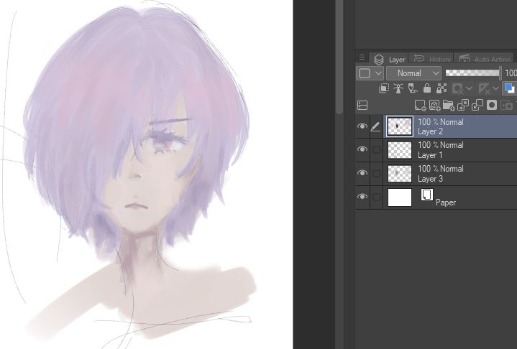Hide Layer 3 with its eye icon

coord(362,173)
